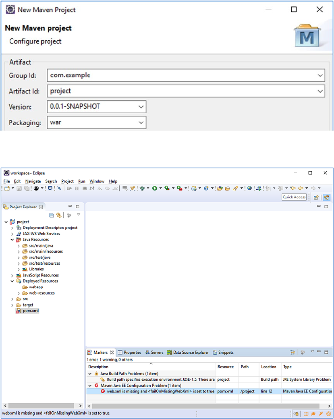Click the Last Edit Location arrow icon
The image size is (334, 419).
(293, 189)
